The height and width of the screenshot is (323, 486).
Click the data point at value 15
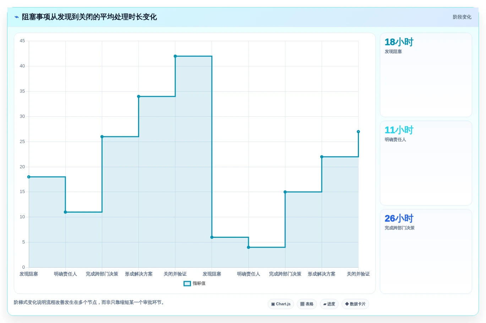click(x=285, y=192)
